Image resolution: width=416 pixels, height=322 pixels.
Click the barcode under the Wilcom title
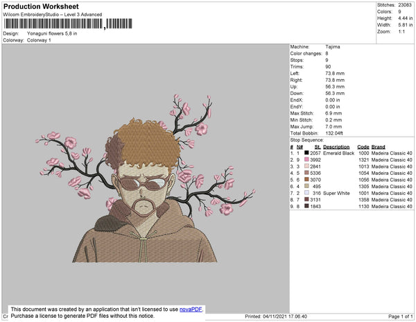pos(68,24)
